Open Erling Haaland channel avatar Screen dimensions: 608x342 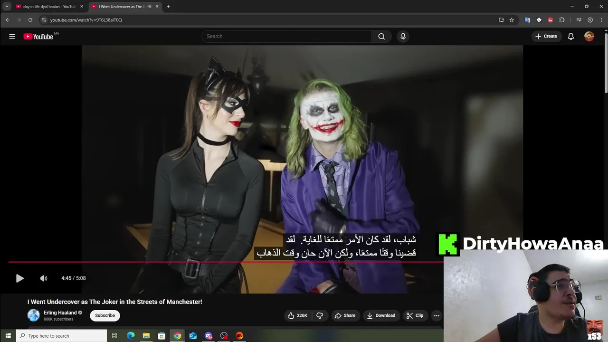point(33,315)
